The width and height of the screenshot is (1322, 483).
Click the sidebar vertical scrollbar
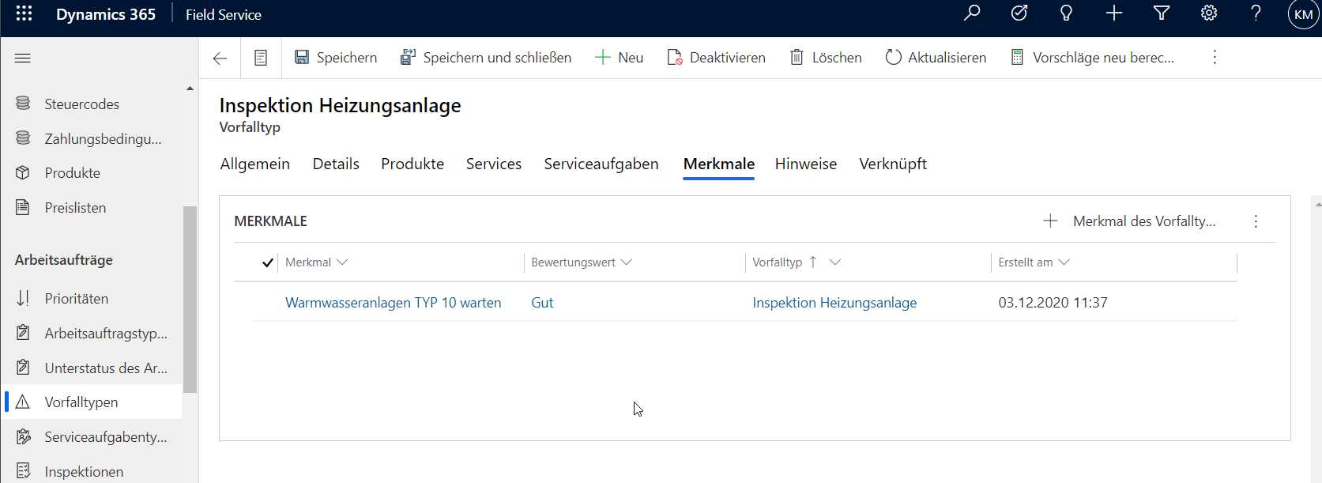point(190,300)
